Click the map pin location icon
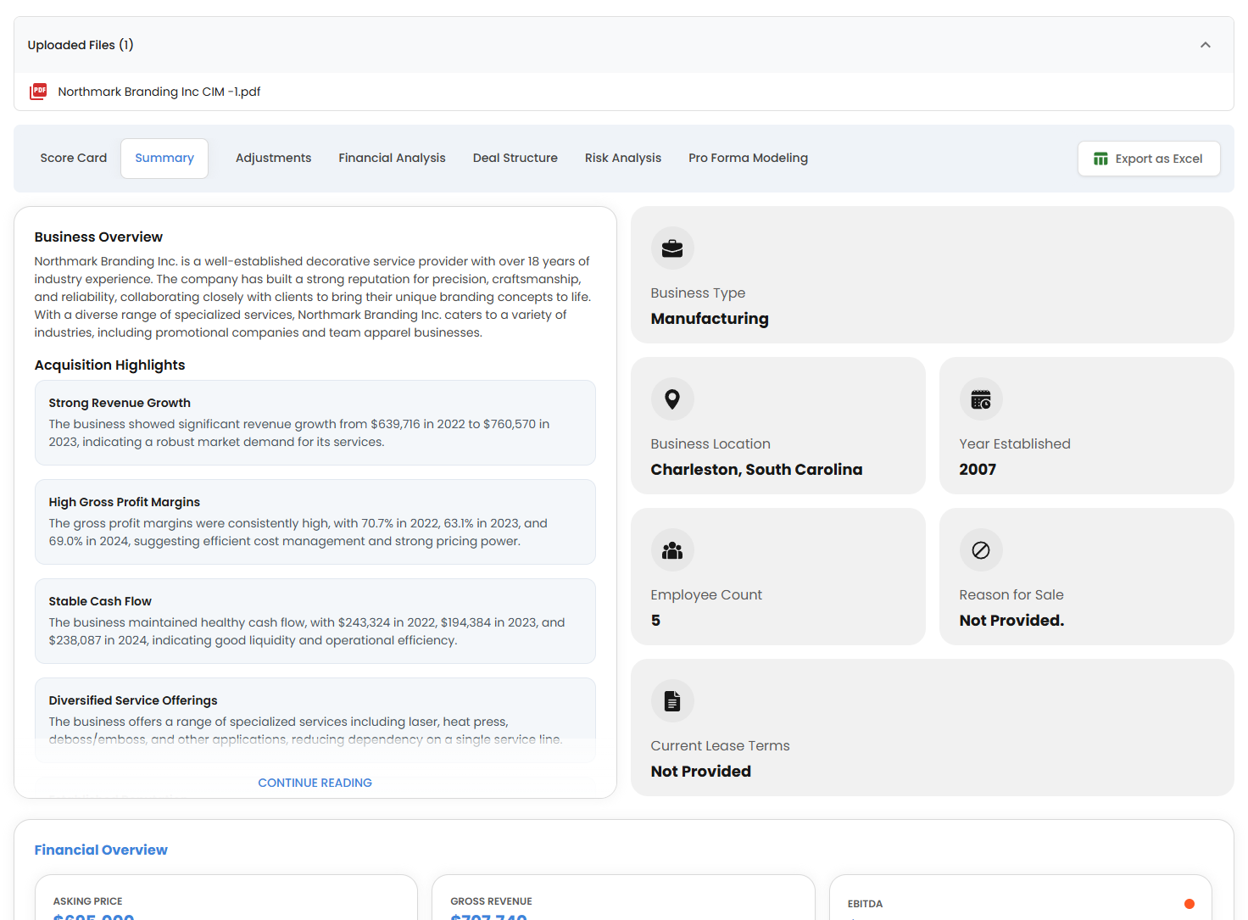This screenshot has height=920, width=1248. click(x=672, y=399)
